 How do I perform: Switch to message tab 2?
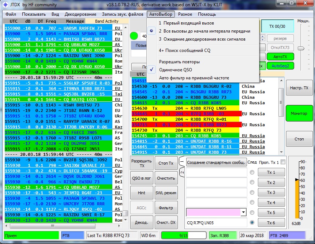pyautogui.click(x=181, y=172)
